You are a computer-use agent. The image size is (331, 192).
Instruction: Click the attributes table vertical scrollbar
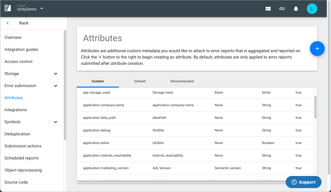(x=315, y=107)
